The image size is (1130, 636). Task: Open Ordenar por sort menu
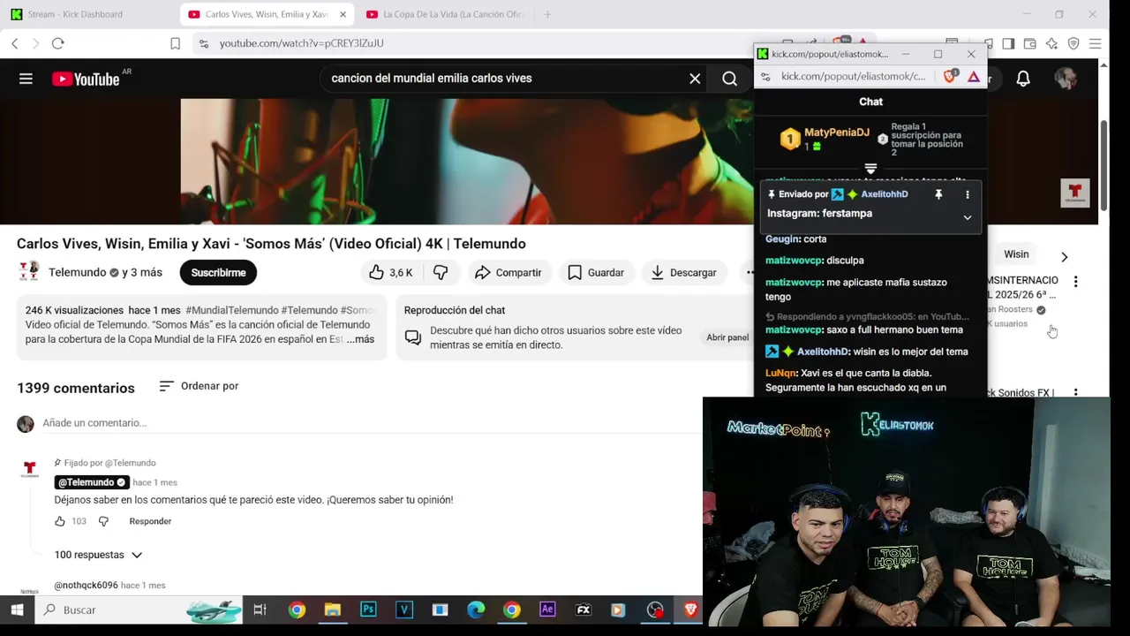(x=199, y=386)
